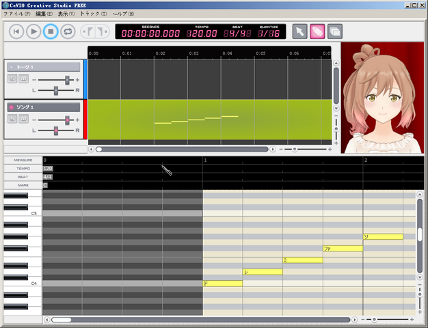Click the QUANTIZE display value
The image size is (428, 328).
click(x=269, y=33)
